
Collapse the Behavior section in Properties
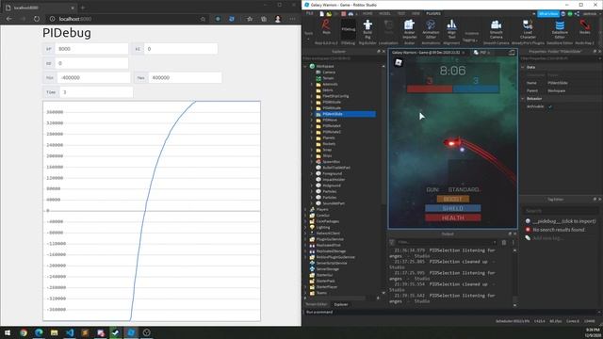click(523, 99)
